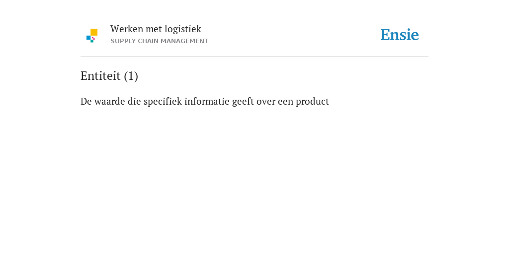Click the capital E of Ensie
The height and width of the screenshot is (254, 509).
click(385, 35)
